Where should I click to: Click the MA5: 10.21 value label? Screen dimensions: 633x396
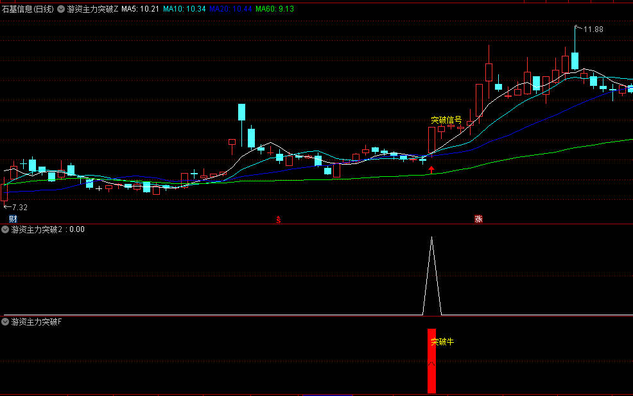tap(140, 9)
